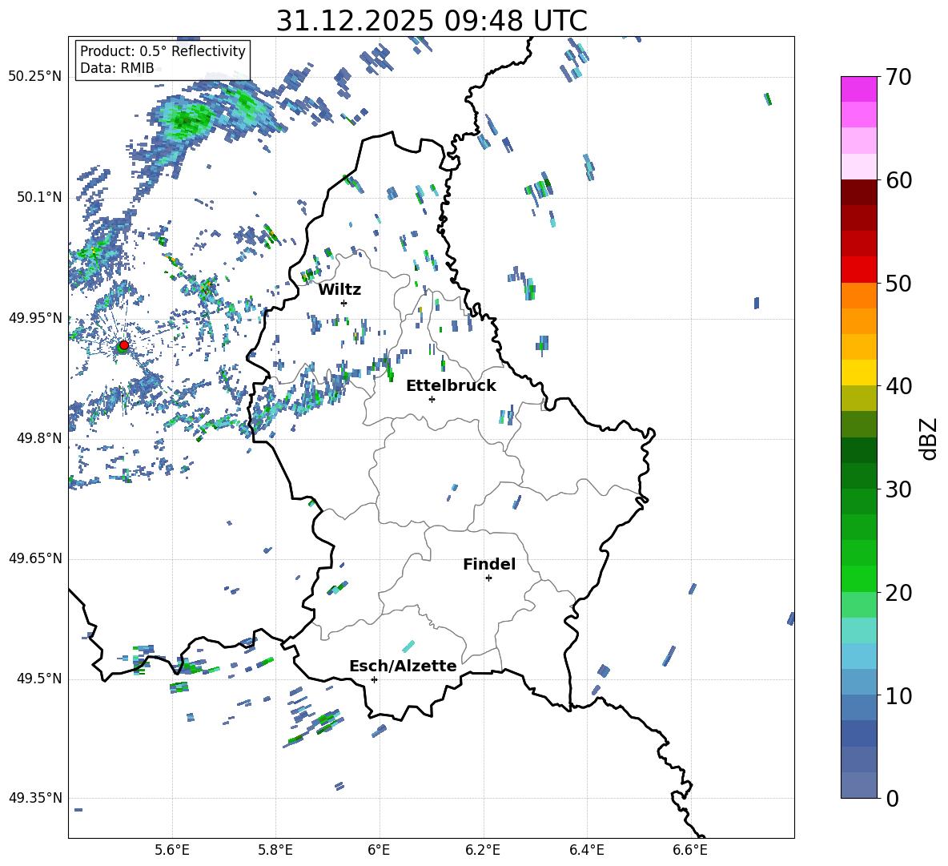948x866 pixels.
Task: Pick the magenta top colorbar segment
Action: pos(859,89)
